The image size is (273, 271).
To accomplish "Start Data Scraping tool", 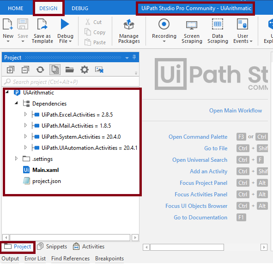I will pos(218,31).
